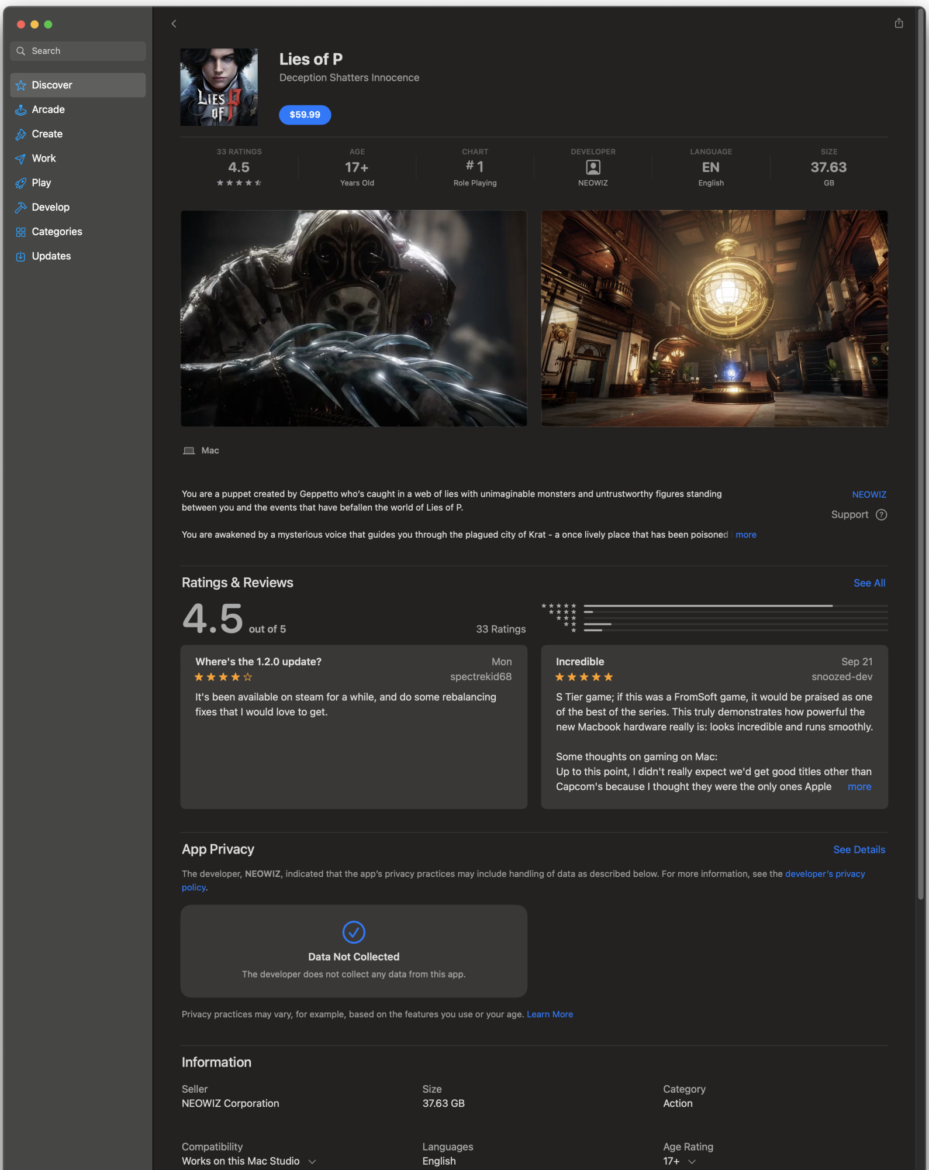Click the Data Not Collected checkmark icon
This screenshot has width=929, height=1170.
pyautogui.click(x=354, y=932)
